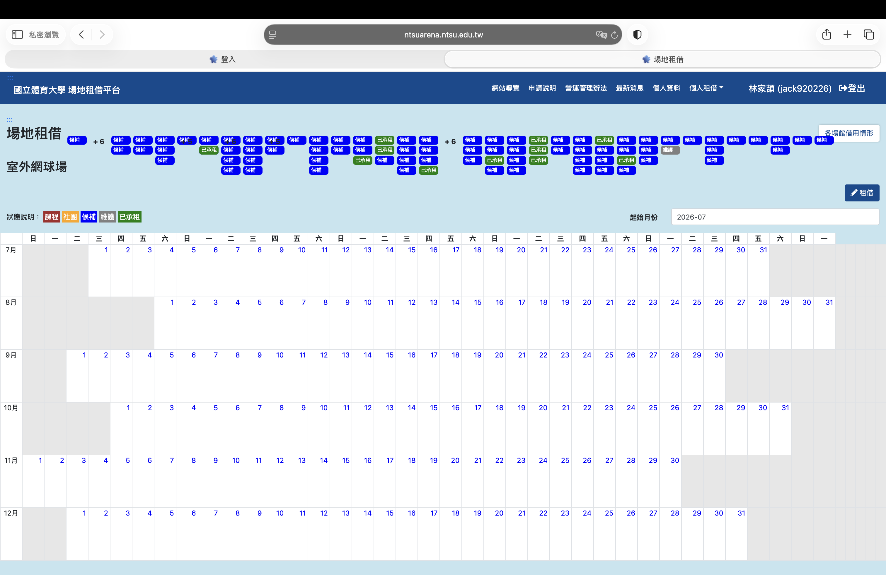Click the 起始月份 field showing 2026-07
The width and height of the screenshot is (886, 575).
(x=775, y=217)
